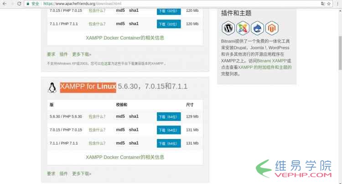Open sha1 checksum for Linux 5.6.30
Image resolution: width=342 pixels, height=184 pixels.
coord(134,116)
